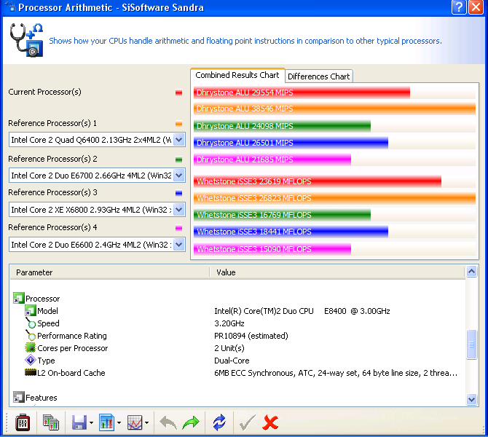Click green Reference Processor 2 color swatch
The height and width of the screenshot is (437, 488).
coord(178,160)
